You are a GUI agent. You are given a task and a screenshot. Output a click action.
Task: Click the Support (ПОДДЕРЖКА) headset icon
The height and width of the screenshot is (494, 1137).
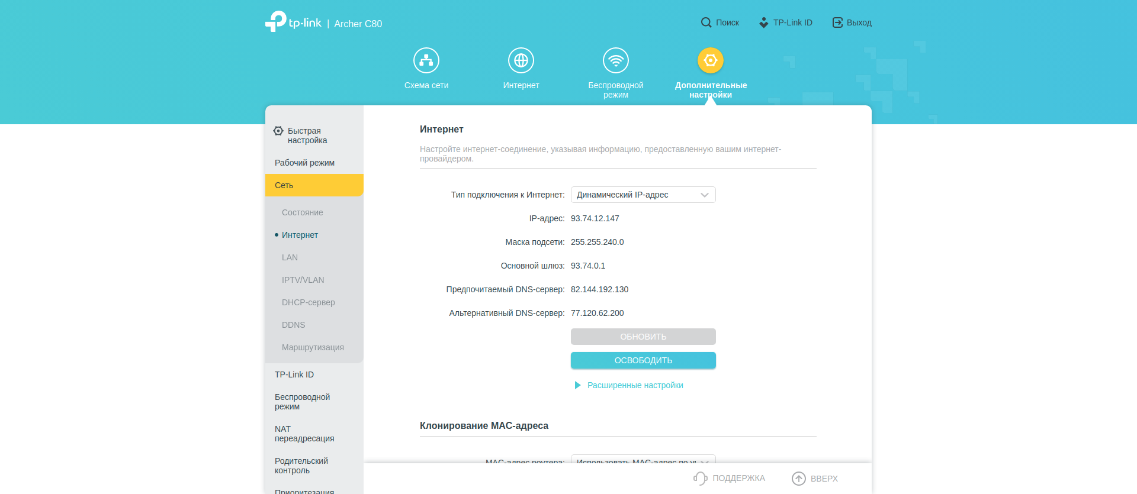(x=701, y=478)
